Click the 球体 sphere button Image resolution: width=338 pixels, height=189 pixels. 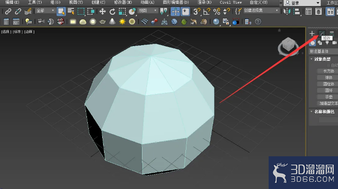click(x=328, y=77)
